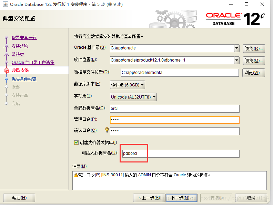Click the 浏览(W)... button for database files
Screen dimensions: 273x205
point(253,73)
